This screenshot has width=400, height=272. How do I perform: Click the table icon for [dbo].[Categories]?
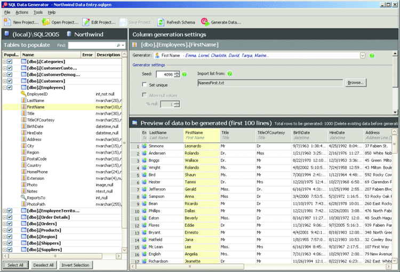(23, 61)
